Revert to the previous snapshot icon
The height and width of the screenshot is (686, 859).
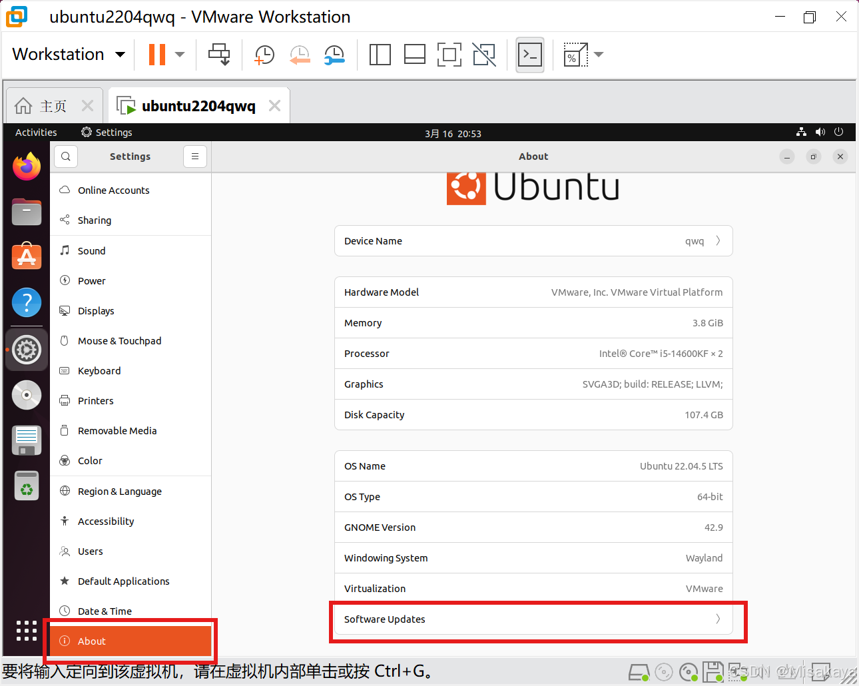pos(300,55)
